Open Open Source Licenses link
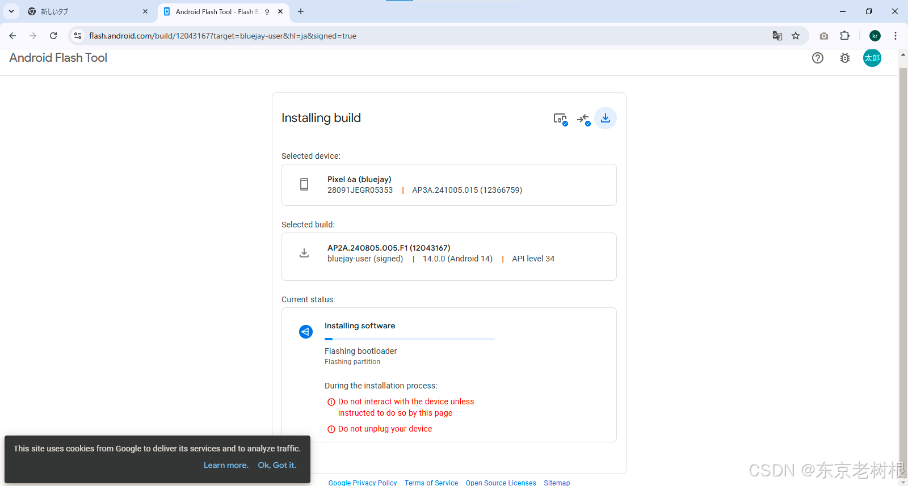 [x=501, y=483]
